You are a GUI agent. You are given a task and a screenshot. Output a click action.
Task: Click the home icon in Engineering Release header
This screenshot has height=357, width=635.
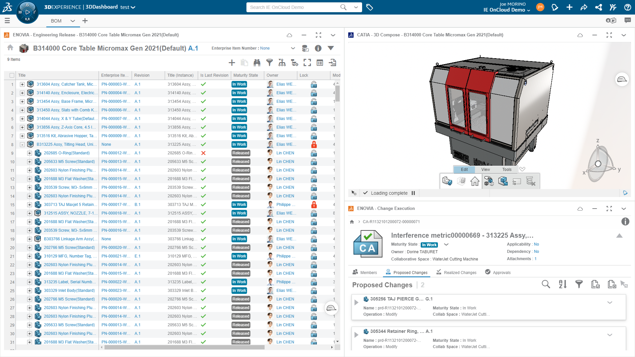(10, 48)
